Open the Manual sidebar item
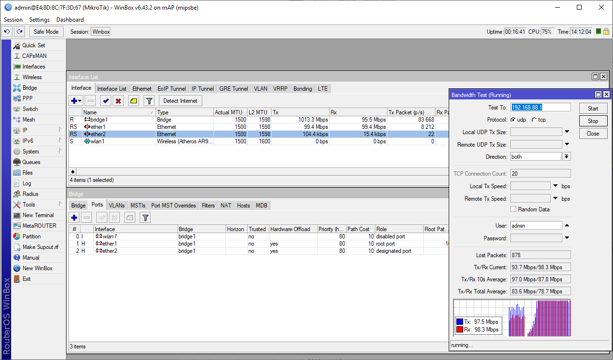Image resolution: width=613 pixels, height=360 pixels. point(31,258)
